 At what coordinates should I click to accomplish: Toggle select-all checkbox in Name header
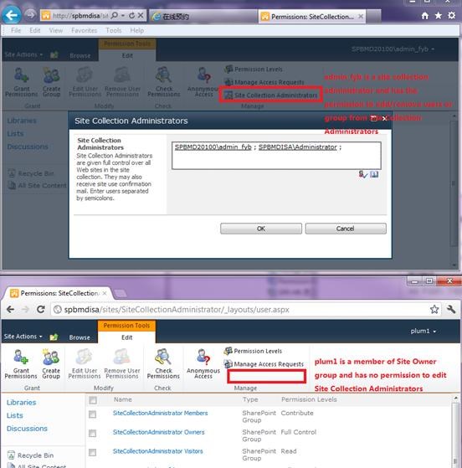coord(93,400)
